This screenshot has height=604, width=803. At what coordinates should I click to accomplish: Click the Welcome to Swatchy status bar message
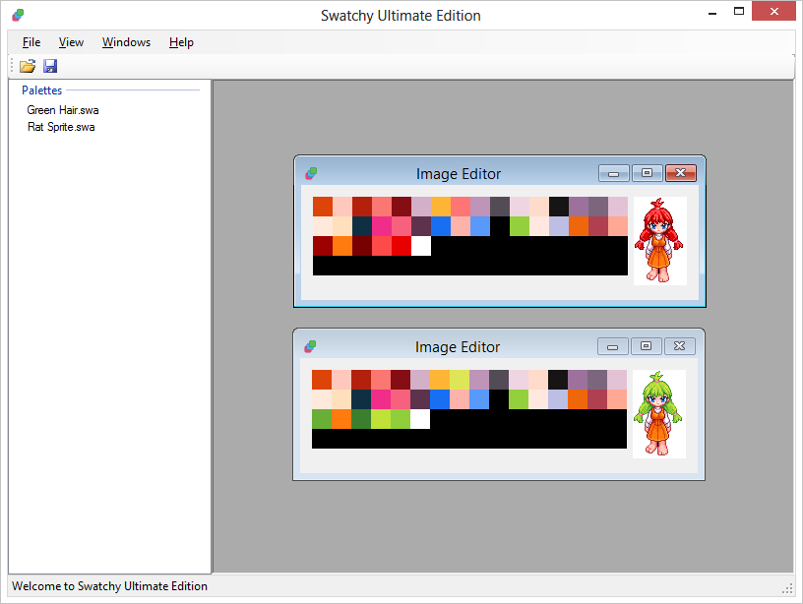(x=109, y=586)
